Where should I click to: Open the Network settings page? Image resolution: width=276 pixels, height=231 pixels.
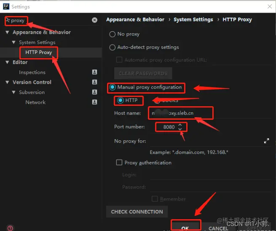[x=35, y=102]
